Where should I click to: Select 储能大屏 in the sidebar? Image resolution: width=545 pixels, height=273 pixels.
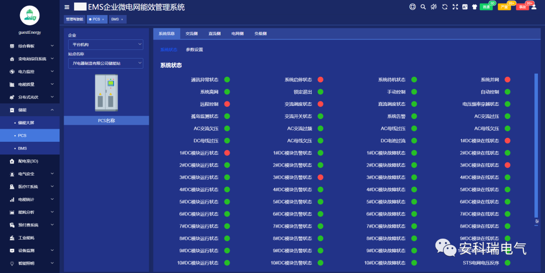point(30,123)
